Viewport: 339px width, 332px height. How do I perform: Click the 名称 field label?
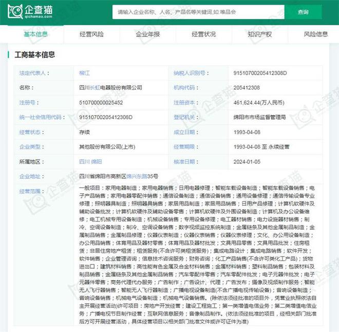tap(26, 87)
